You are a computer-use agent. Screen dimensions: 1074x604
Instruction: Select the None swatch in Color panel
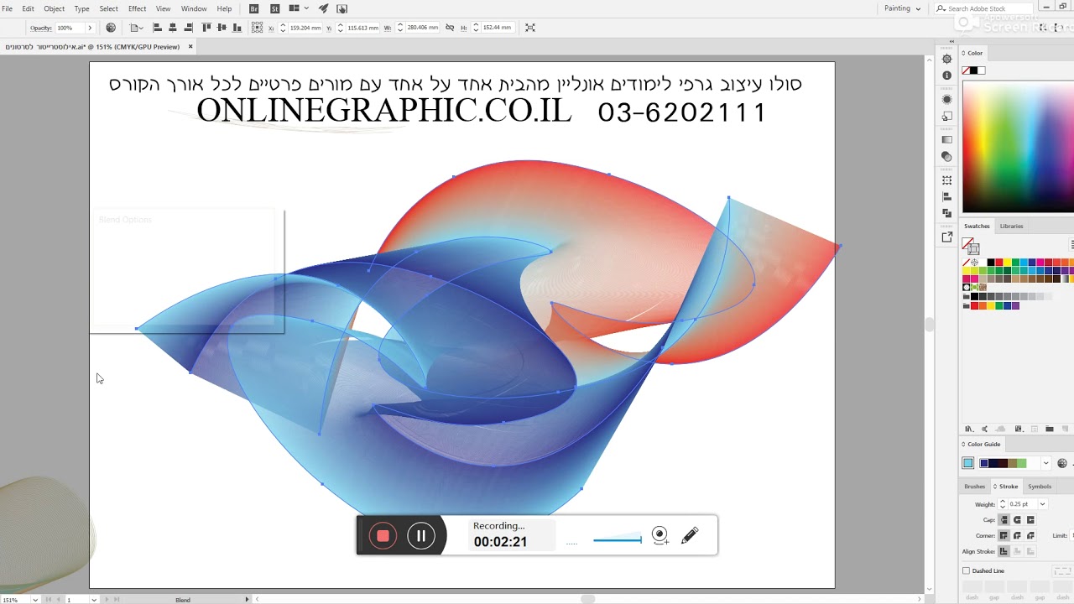[967, 70]
